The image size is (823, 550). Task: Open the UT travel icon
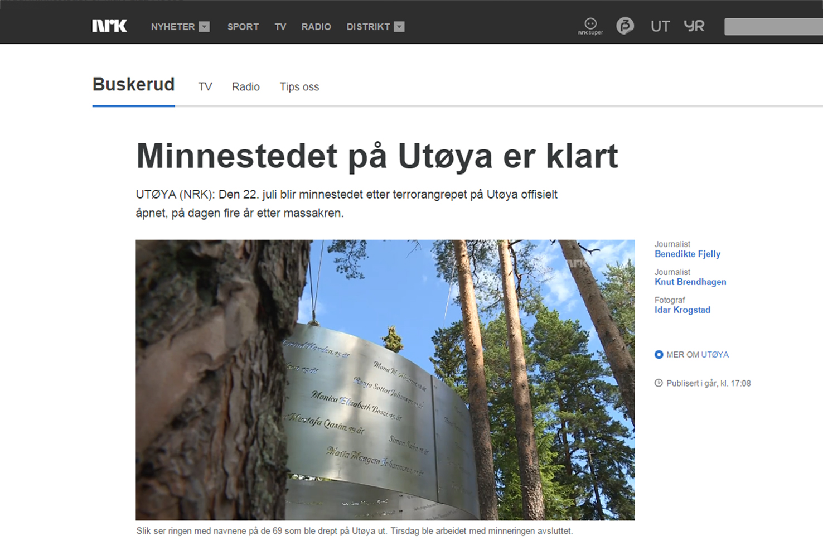click(660, 26)
